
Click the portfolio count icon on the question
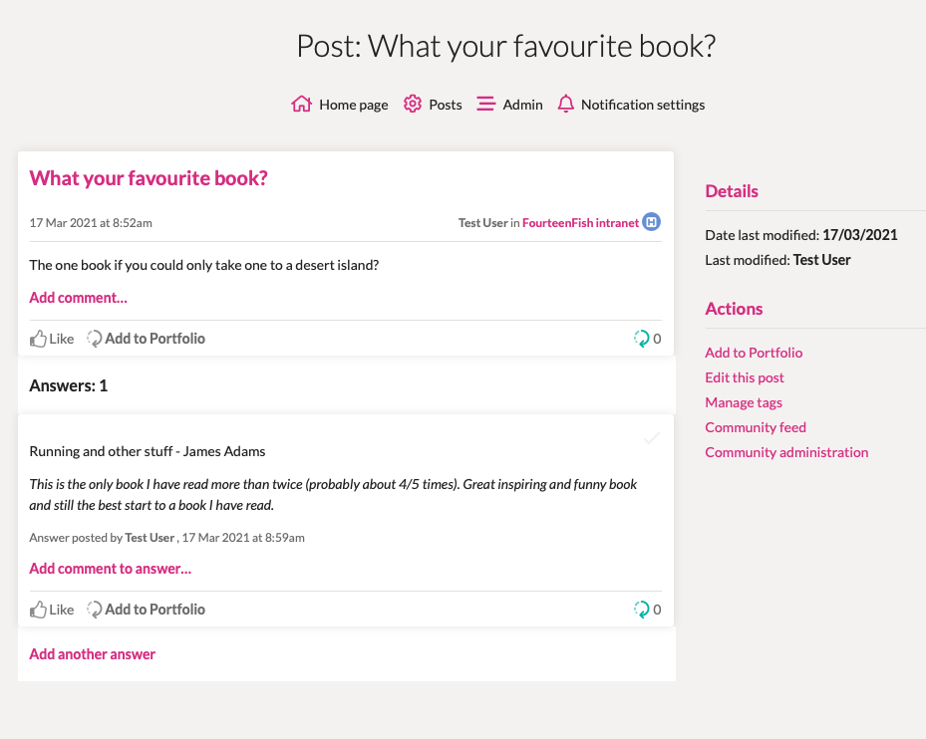[x=641, y=339]
